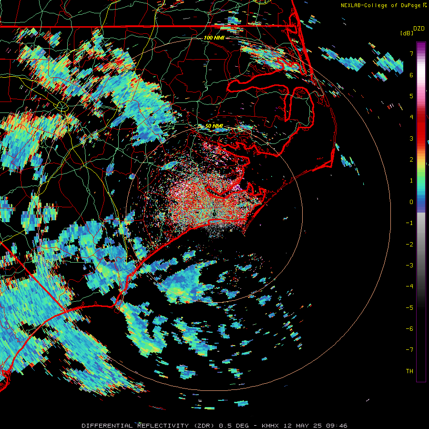The width and height of the screenshot is (429, 429).
Task: Click the "3" value on the dB scale
Action: pos(411,138)
